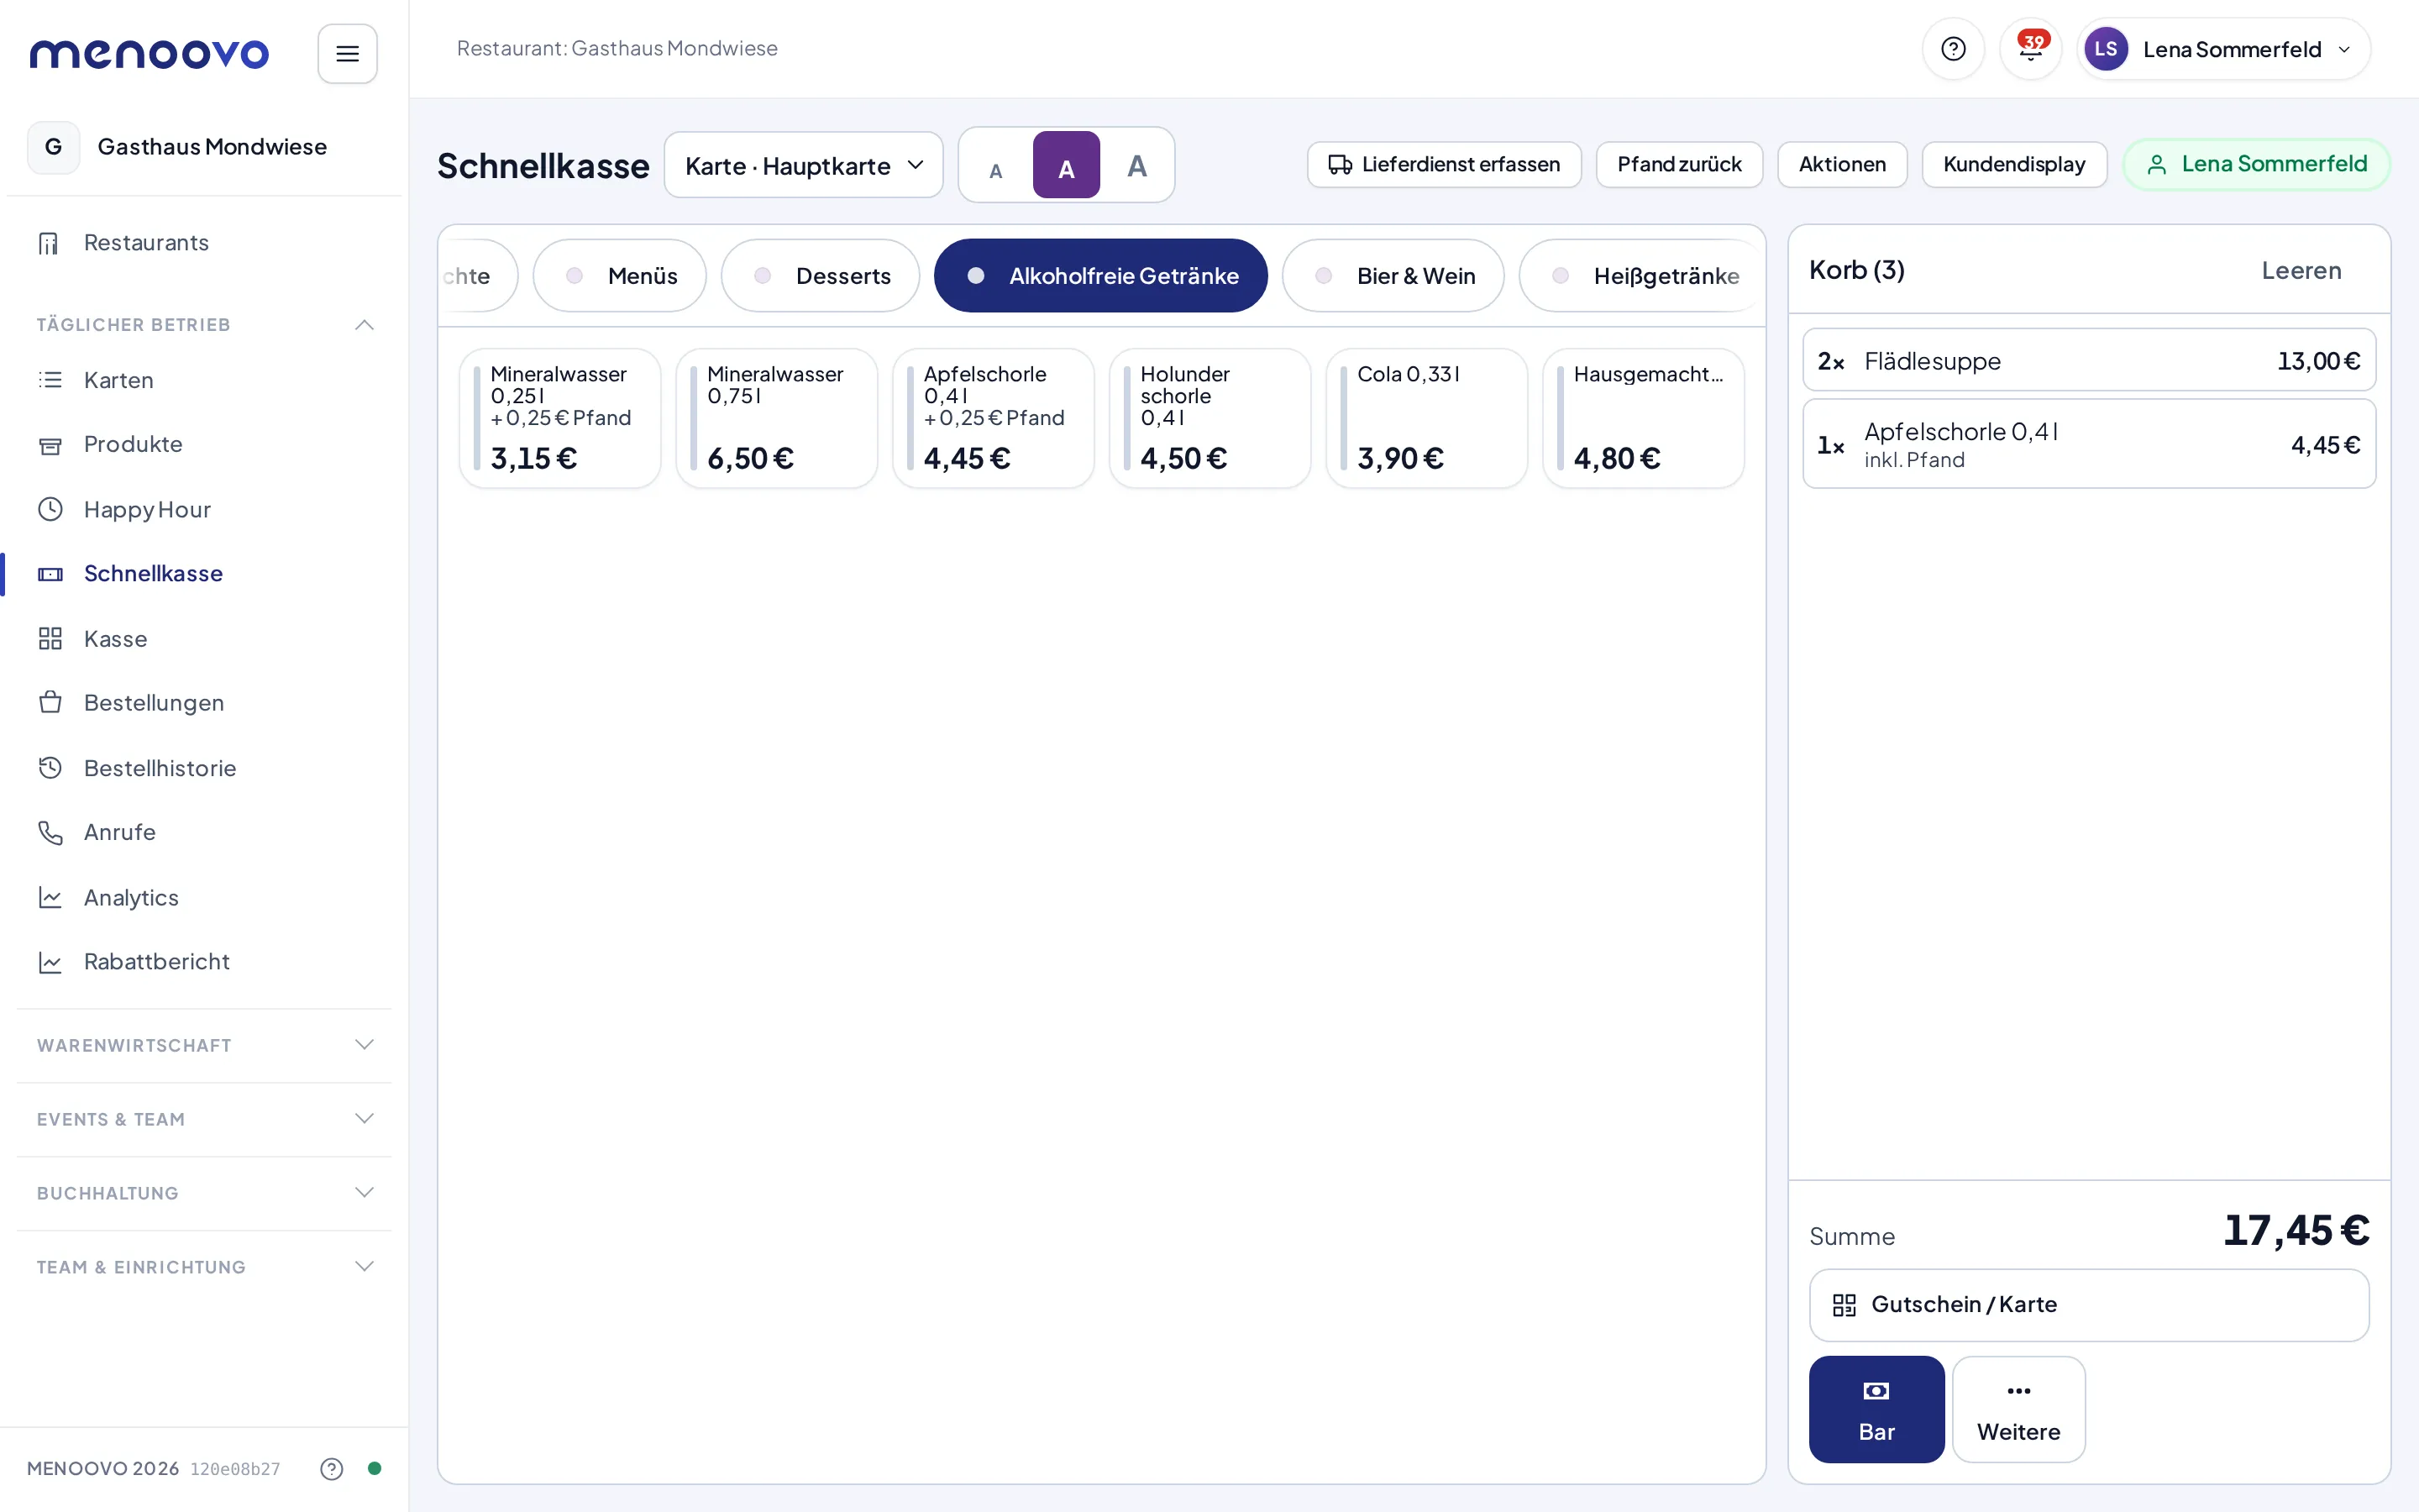2419x1512 pixels.
Task: Open the Kundendisplay button
Action: point(2013,164)
